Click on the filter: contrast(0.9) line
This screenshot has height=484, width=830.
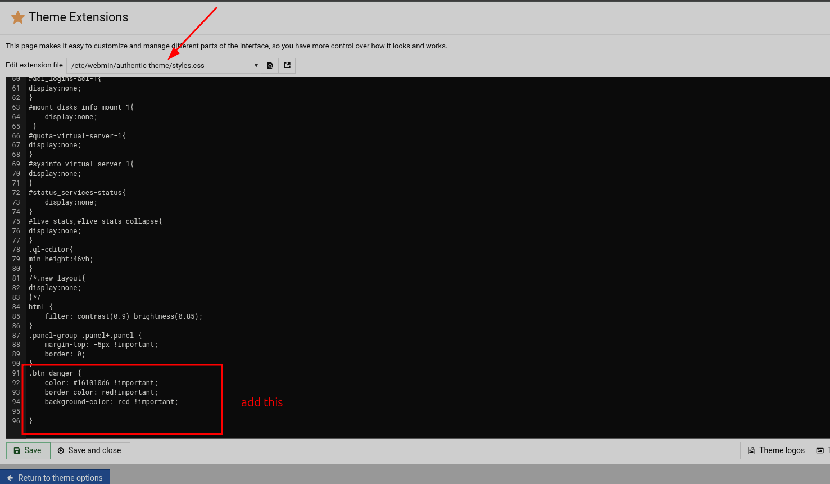click(x=123, y=316)
